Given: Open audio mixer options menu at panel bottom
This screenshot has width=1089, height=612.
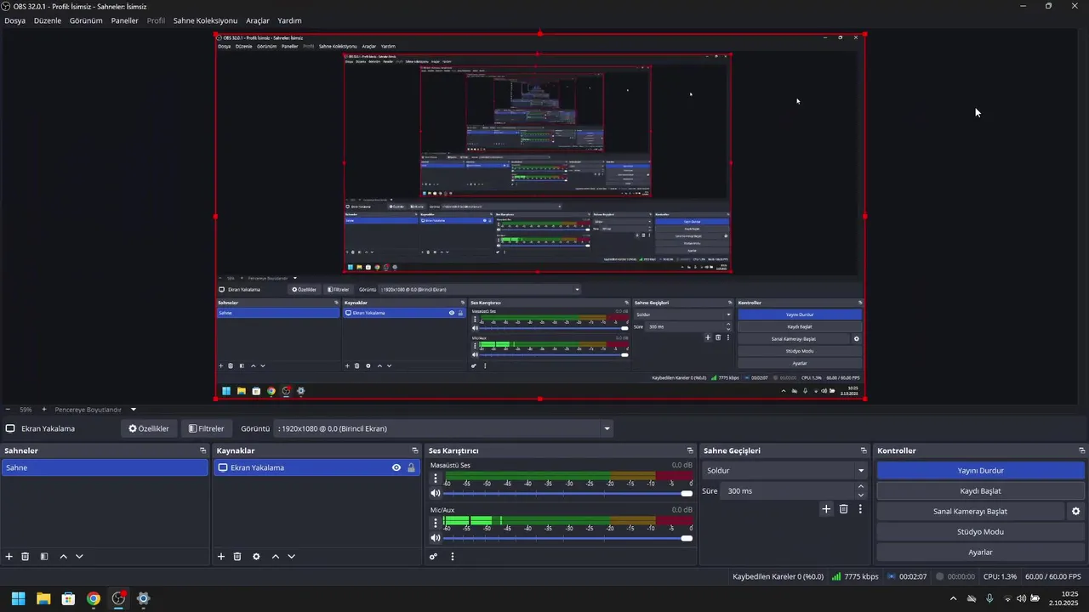Looking at the screenshot, I should [x=453, y=557].
